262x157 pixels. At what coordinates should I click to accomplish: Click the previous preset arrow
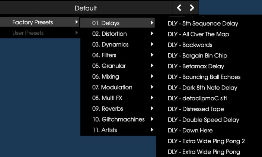pos(179,7)
